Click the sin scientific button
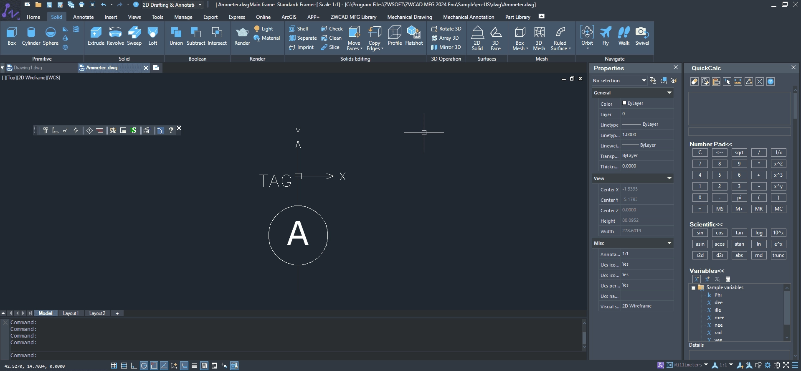Image resolution: width=801 pixels, height=371 pixels. (x=700, y=233)
